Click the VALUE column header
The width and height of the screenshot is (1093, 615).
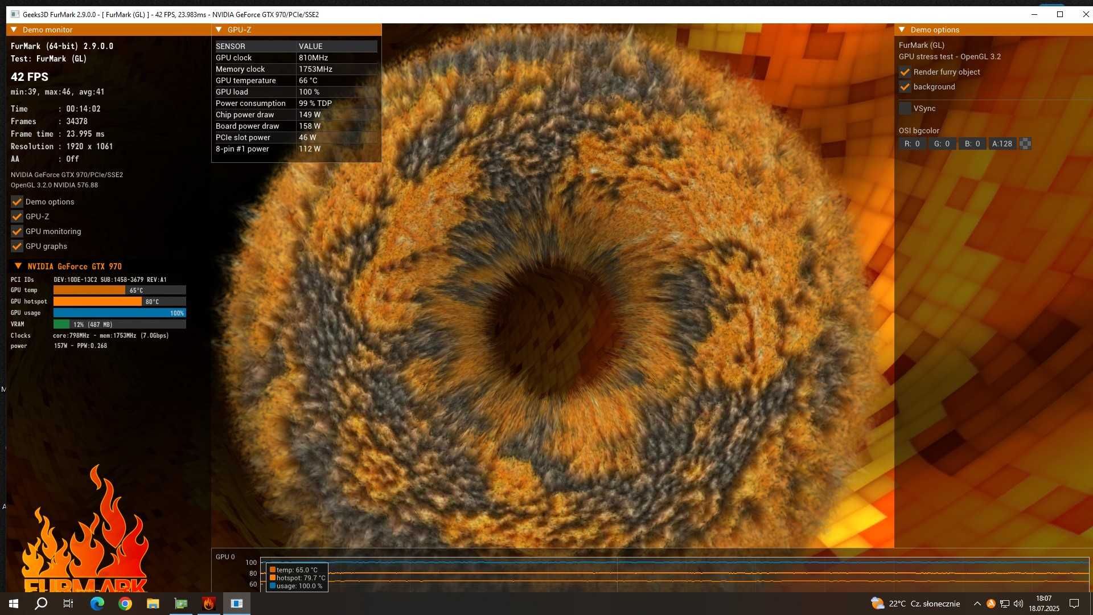click(x=338, y=46)
